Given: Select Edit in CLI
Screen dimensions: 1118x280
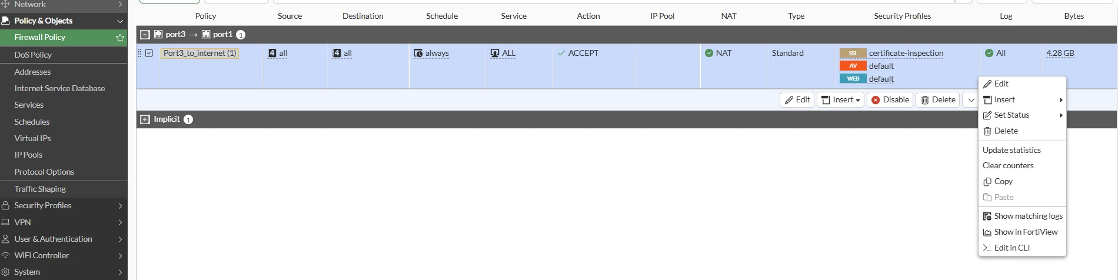Looking at the screenshot, I should 1022,248.
